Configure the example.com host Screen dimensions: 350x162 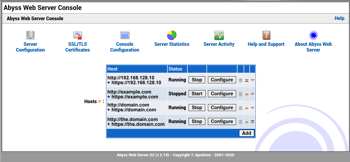pos(222,94)
